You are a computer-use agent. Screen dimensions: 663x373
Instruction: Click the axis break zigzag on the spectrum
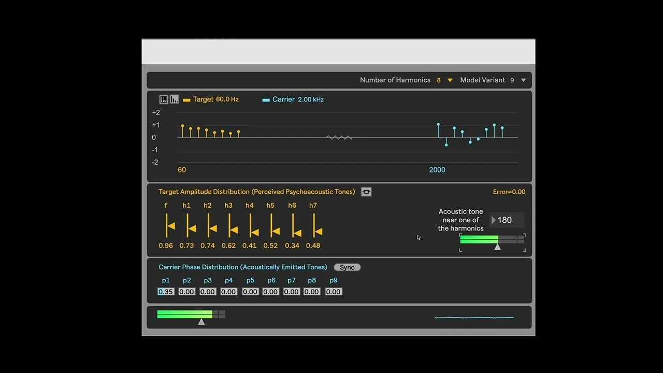tap(339, 137)
